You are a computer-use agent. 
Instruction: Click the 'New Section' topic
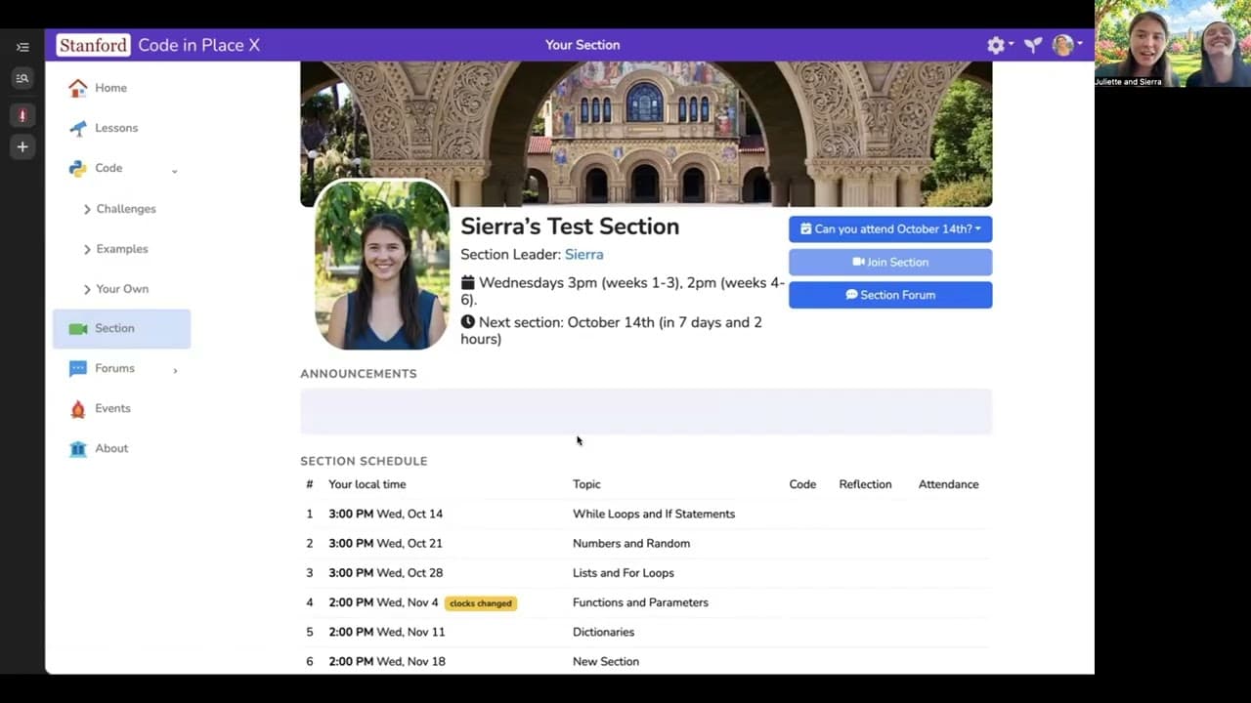[606, 662]
